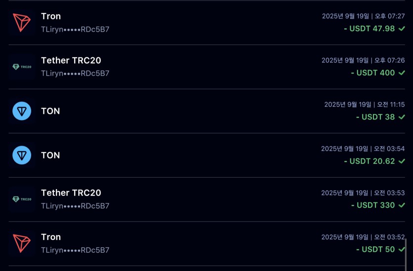Click the green checkmark beside USDT 38
Viewport: 413px width, 271px height.
[402, 117]
